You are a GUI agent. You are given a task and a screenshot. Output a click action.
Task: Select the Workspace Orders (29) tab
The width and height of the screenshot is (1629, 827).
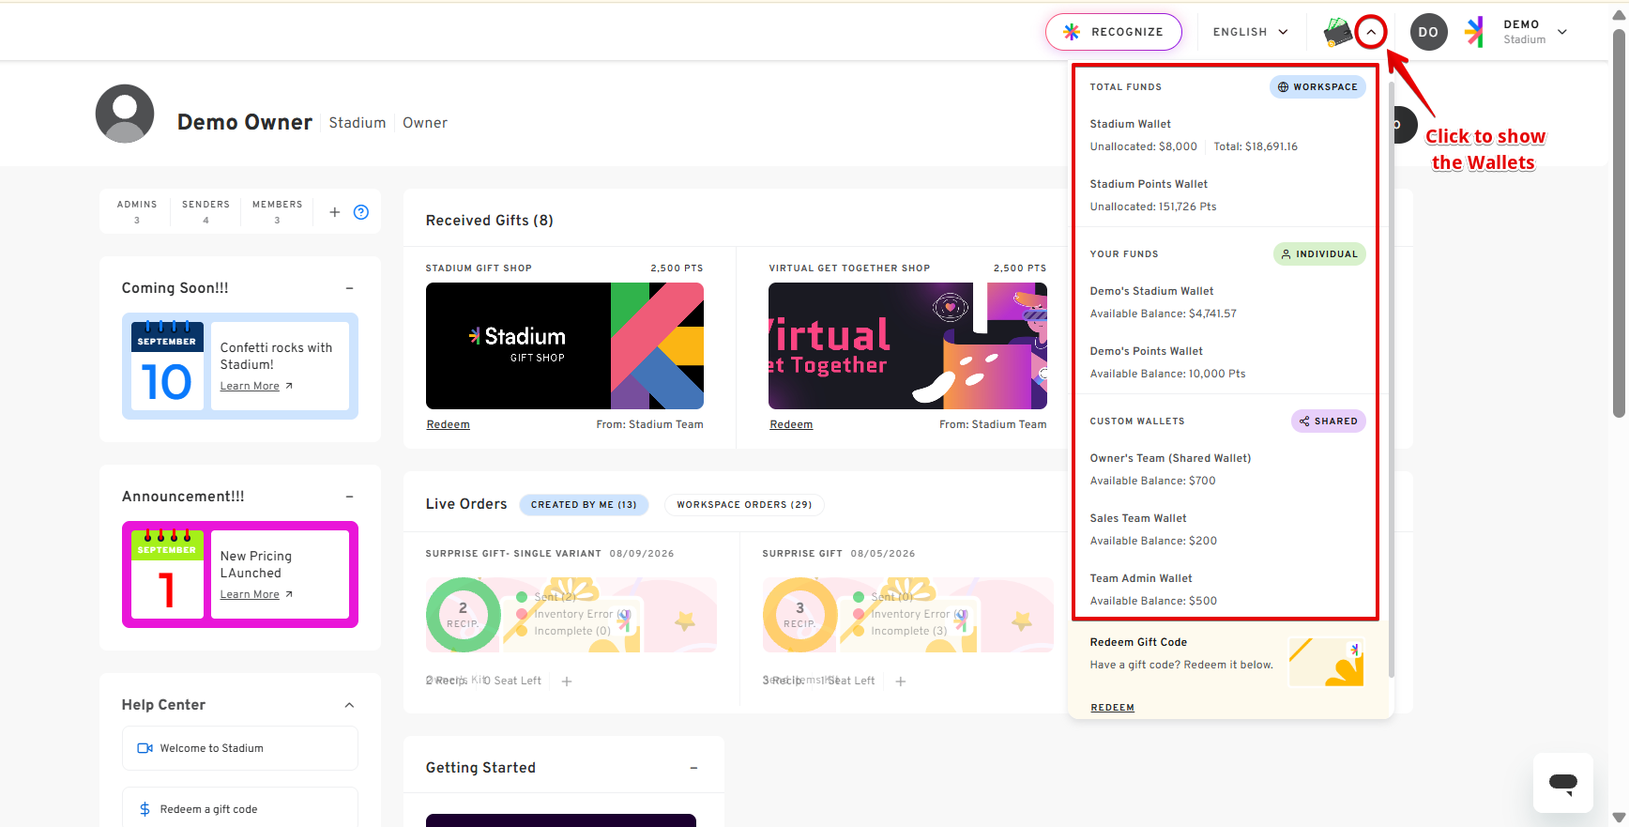[x=744, y=505]
